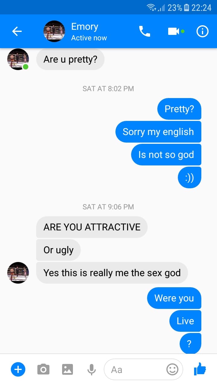The image size is (217, 385).
Task: Tap avatar next to 'Are u pretty?'
Action: (x=18, y=59)
